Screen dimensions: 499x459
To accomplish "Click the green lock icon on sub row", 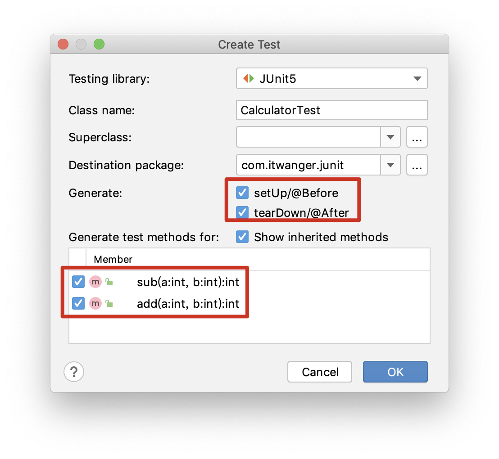I will coord(109,282).
